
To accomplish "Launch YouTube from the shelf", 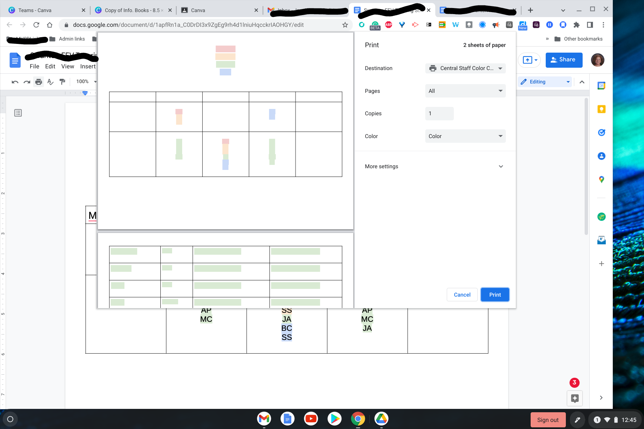I will click(311, 419).
